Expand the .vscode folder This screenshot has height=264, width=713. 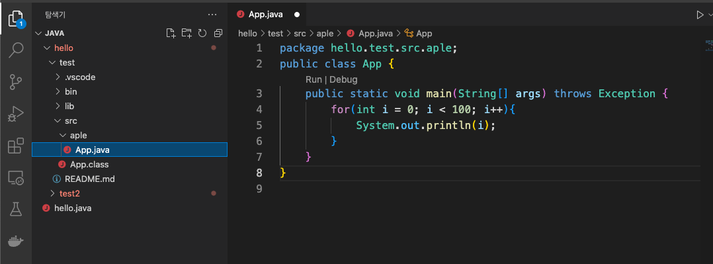tap(58, 77)
